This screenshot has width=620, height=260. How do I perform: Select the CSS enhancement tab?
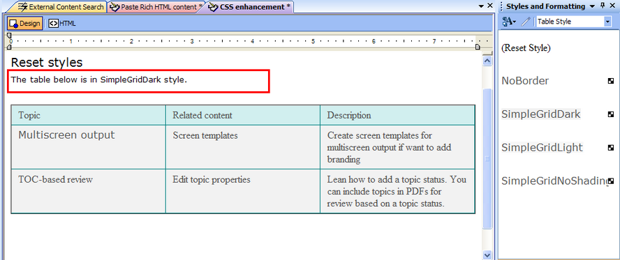tap(250, 7)
